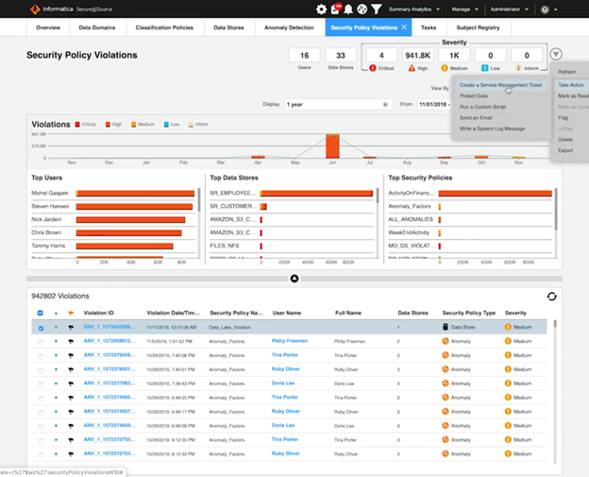Image resolution: width=589 pixels, height=477 pixels.
Task: Click the actions dropdown circle next to Severity
Action: [x=557, y=56]
